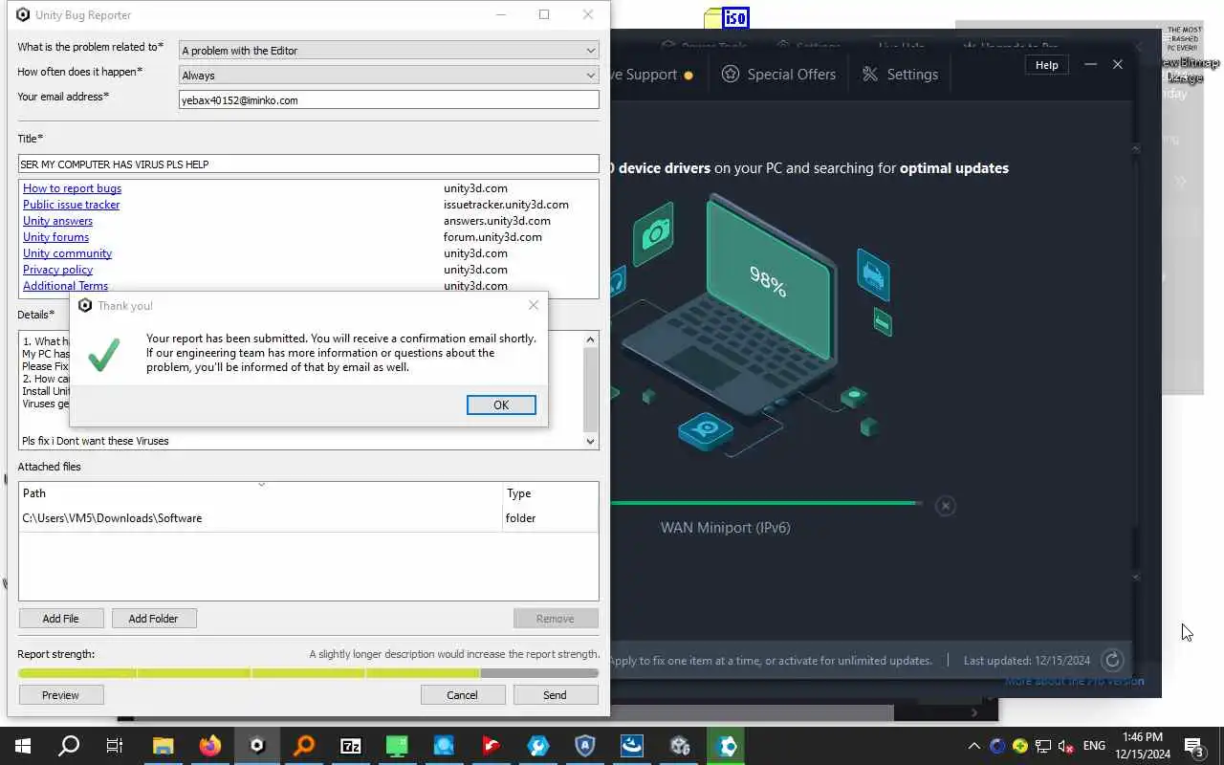Open 7-Zip from taskbar

[350, 746]
